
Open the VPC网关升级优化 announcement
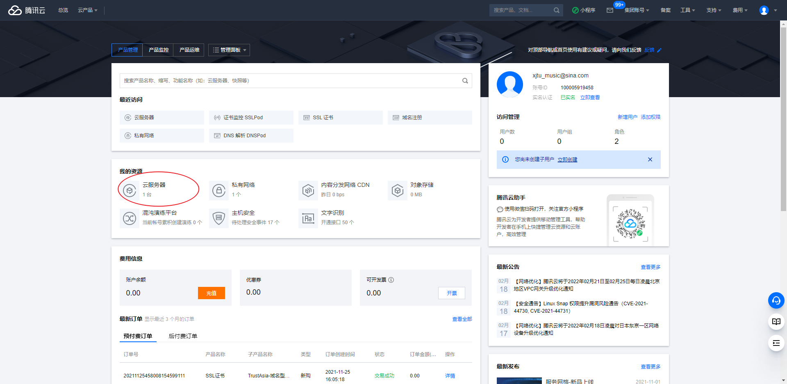587,285
